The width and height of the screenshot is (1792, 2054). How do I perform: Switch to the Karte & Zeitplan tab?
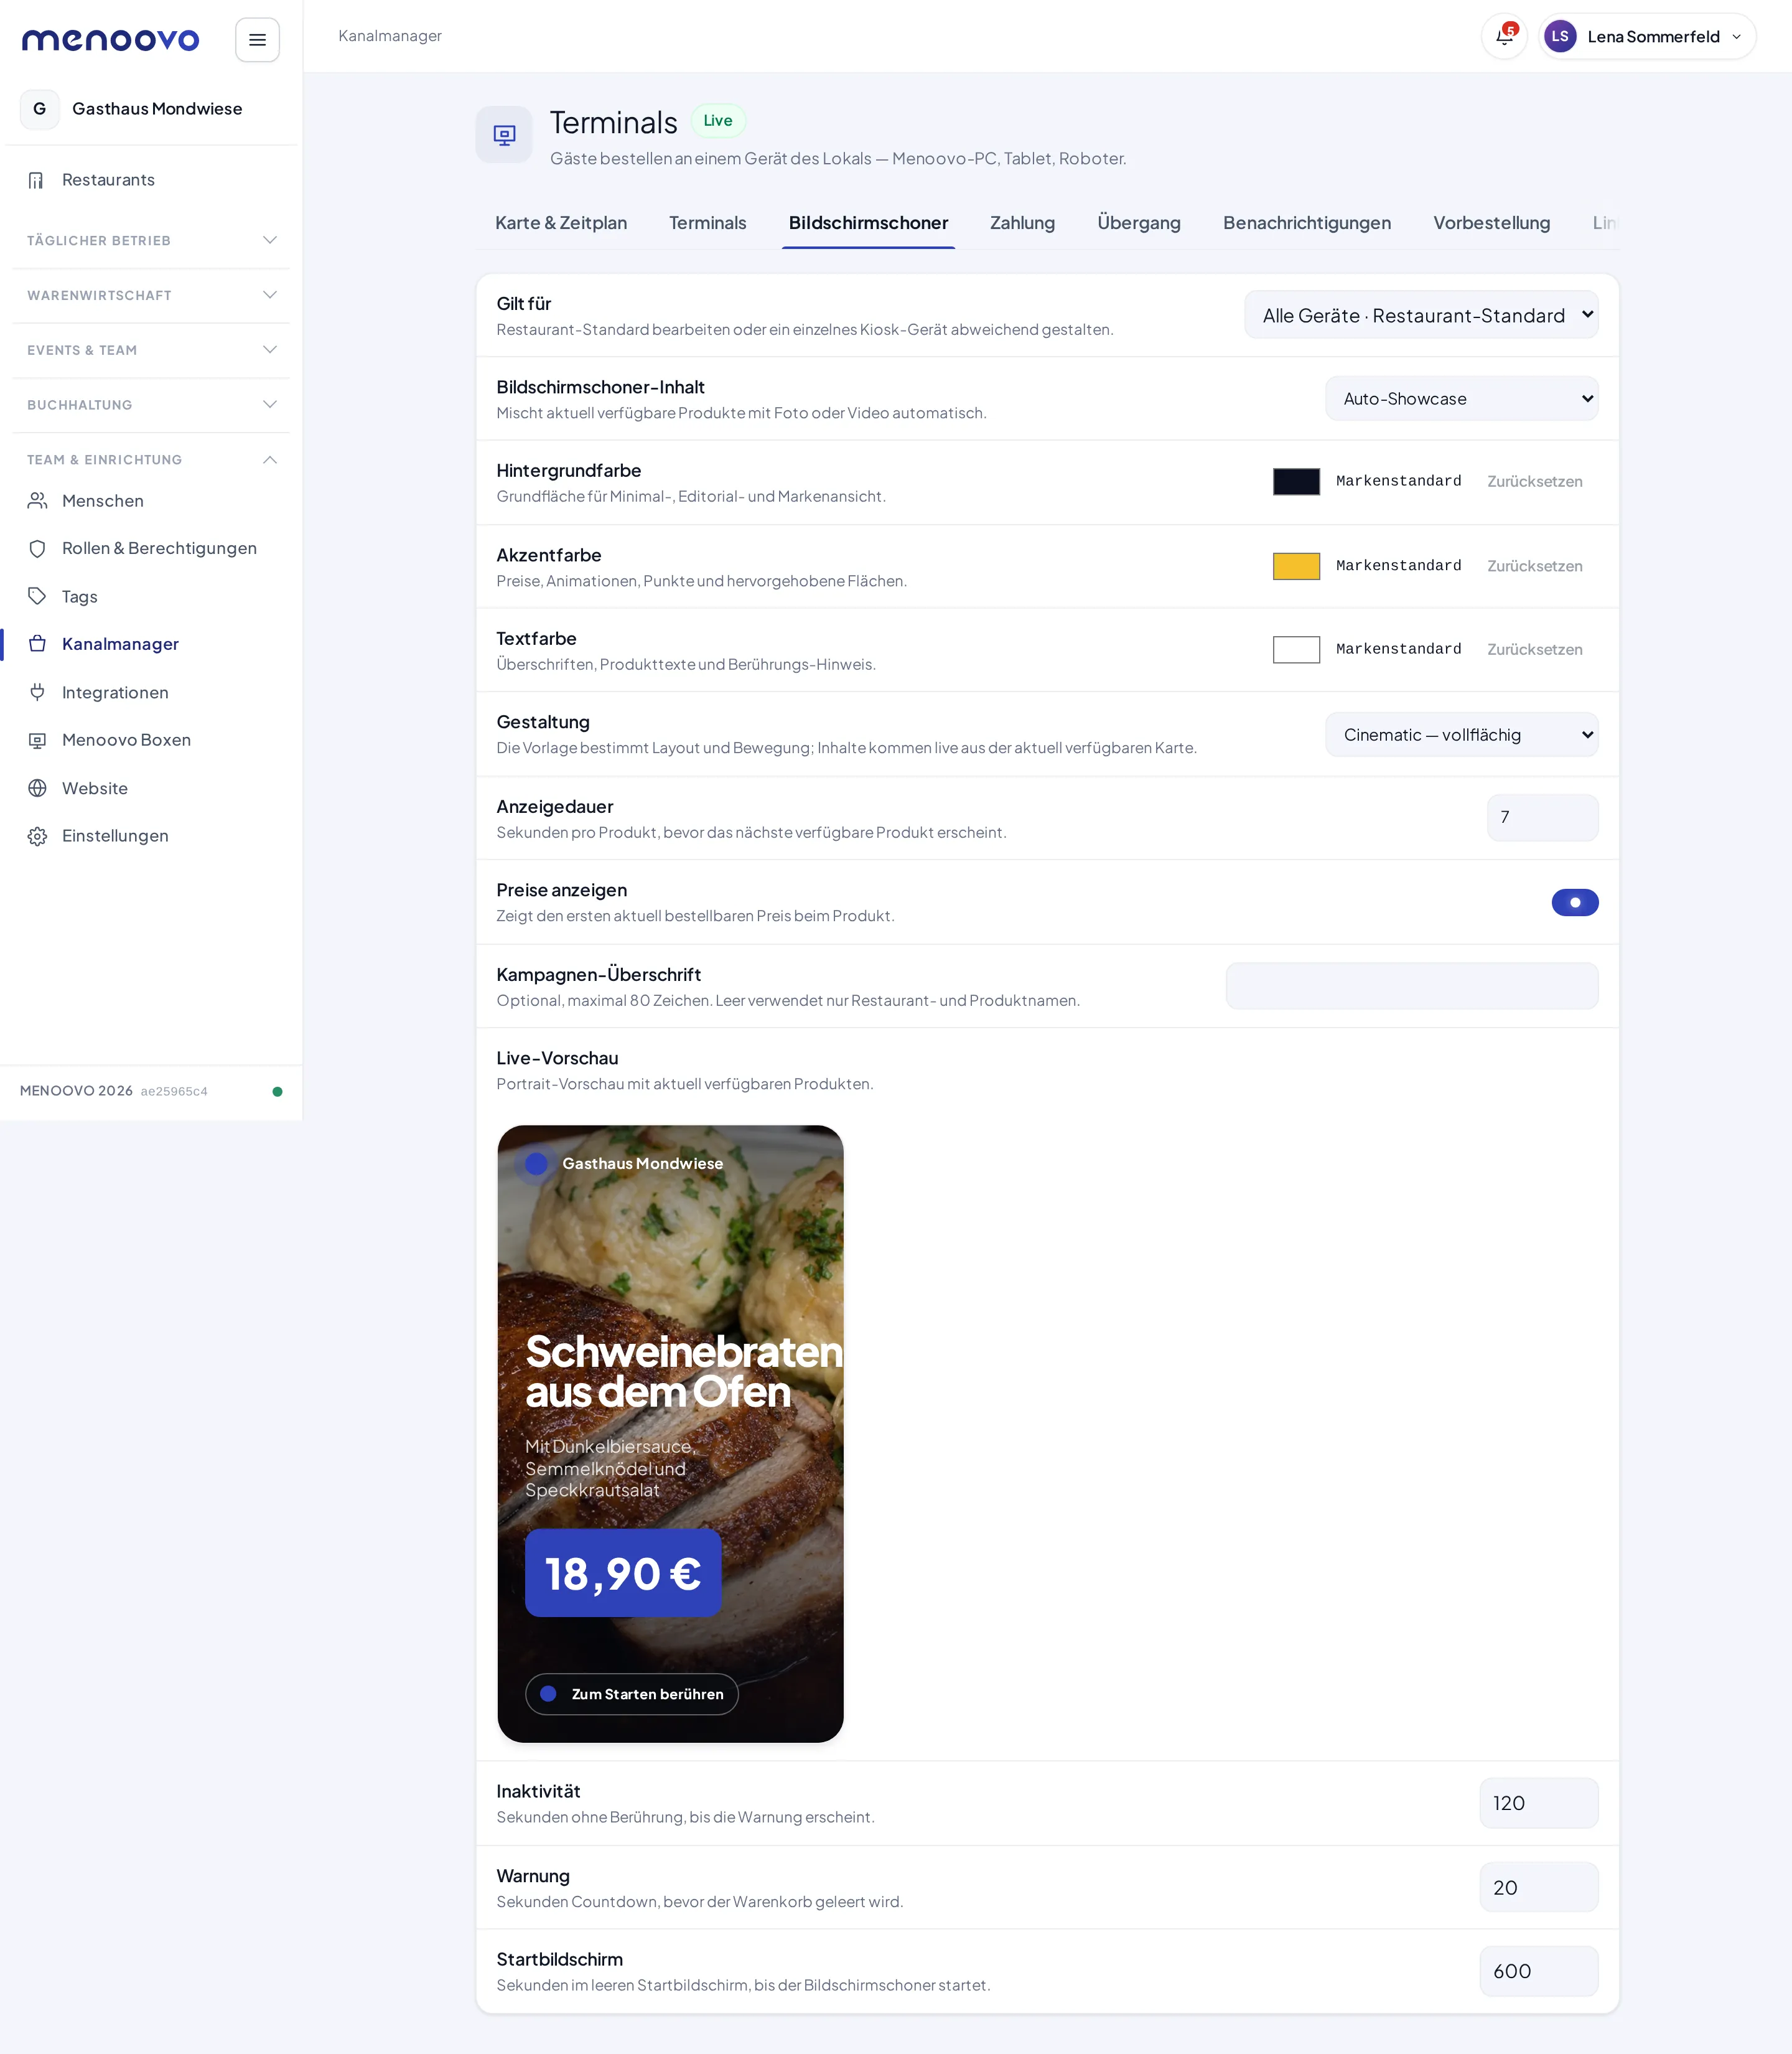[x=561, y=223]
